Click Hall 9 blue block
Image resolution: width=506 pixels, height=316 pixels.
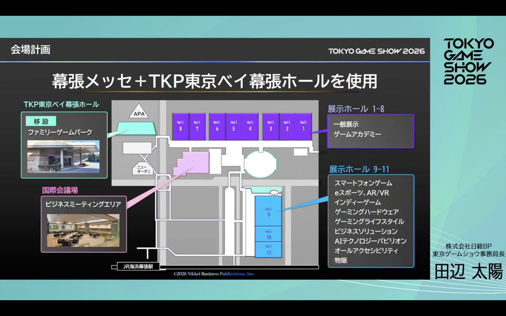pyautogui.click(x=268, y=211)
